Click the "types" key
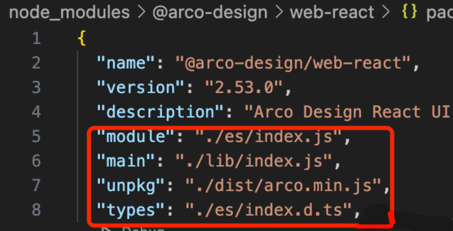 click(x=131, y=210)
